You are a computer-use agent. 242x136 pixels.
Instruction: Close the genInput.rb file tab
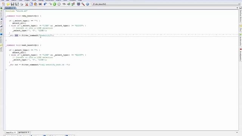[x=29, y=133]
